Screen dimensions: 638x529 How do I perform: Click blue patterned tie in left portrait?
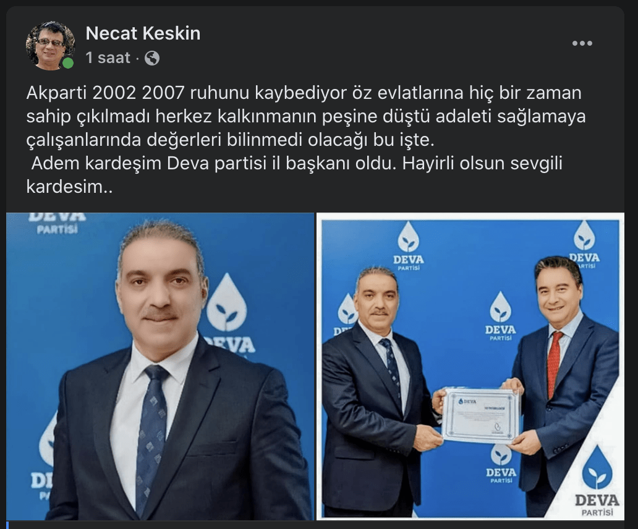[x=151, y=437]
